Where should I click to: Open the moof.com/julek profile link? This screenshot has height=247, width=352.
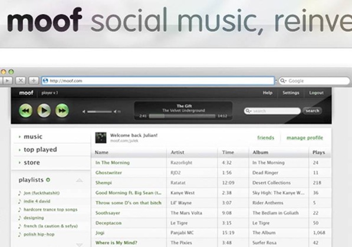tap(124, 141)
